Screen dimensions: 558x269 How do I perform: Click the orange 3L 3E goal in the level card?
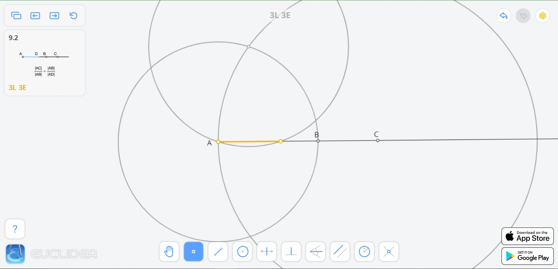pyautogui.click(x=17, y=88)
